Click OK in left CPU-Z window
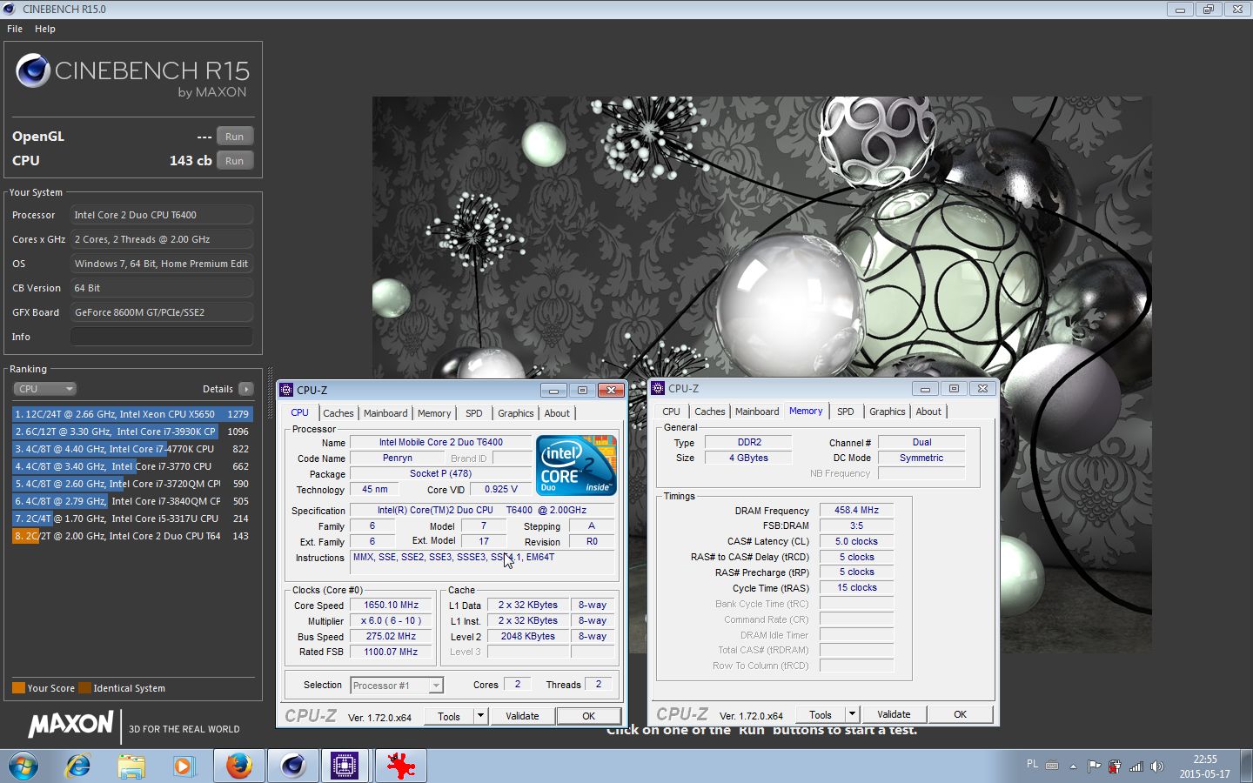 click(x=588, y=716)
